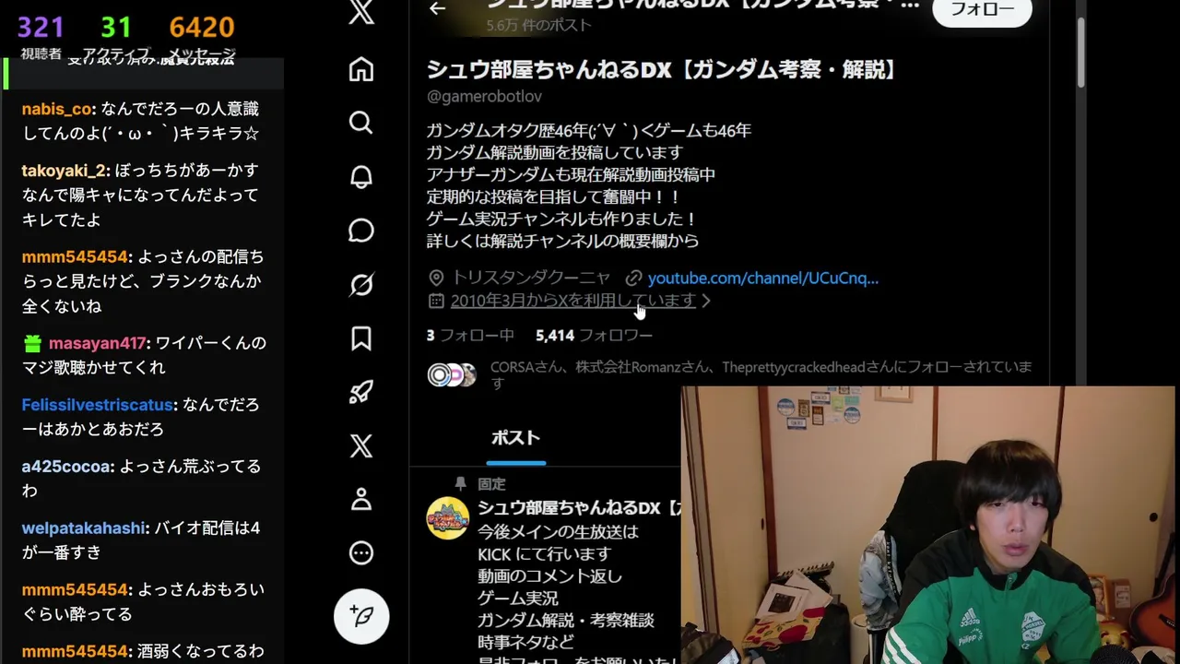This screenshot has width=1180, height=664.
Task: Open the 5,414 フォロワー followers list
Action: (x=594, y=336)
